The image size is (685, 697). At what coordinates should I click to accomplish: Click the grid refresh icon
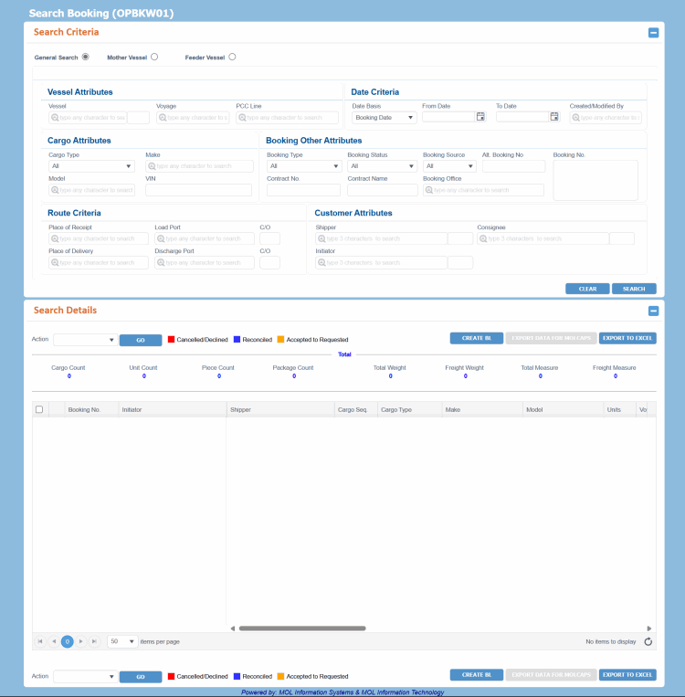648,642
